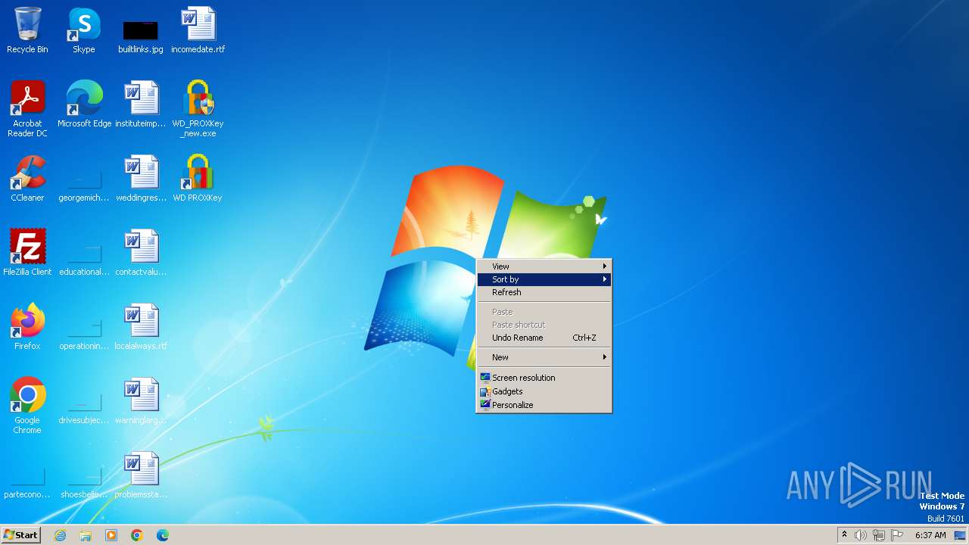This screenshot has width=969, height=545.
Task: Select the weddingres... Word document
Action: (141, 179)
